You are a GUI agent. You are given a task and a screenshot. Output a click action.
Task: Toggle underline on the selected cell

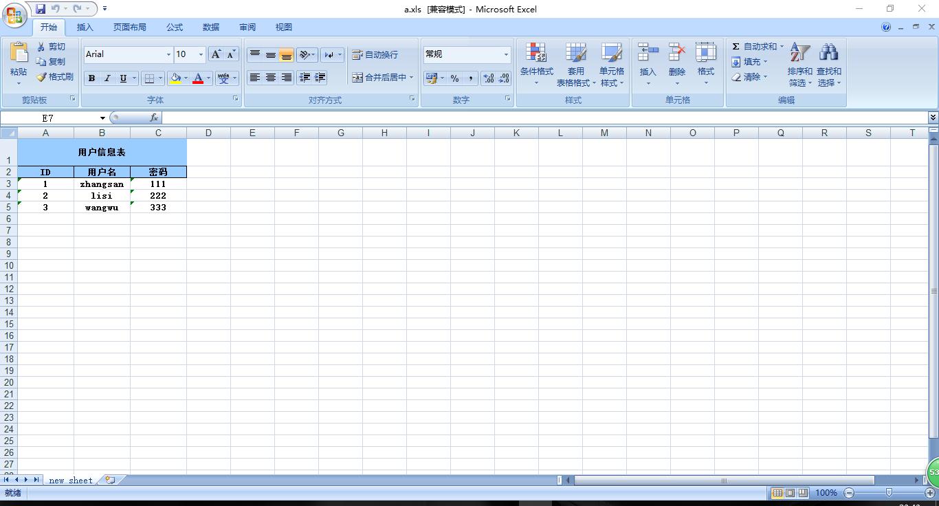[121, 78]
